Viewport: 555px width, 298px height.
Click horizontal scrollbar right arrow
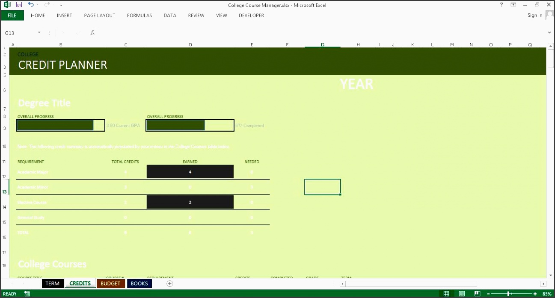[x=543, y=283]
